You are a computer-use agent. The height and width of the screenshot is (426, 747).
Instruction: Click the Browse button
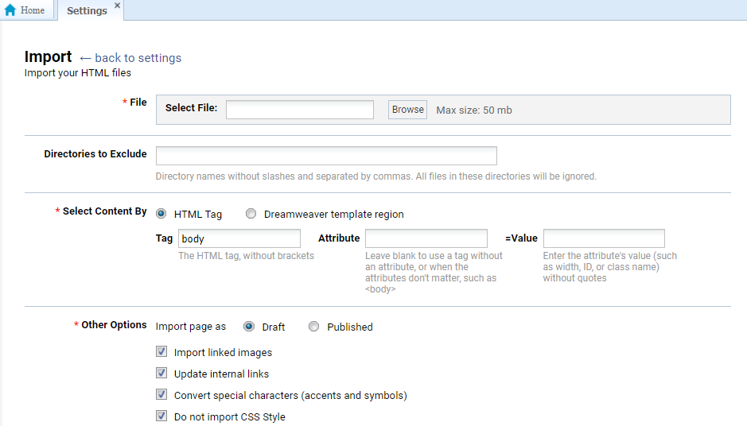point(407,110)
